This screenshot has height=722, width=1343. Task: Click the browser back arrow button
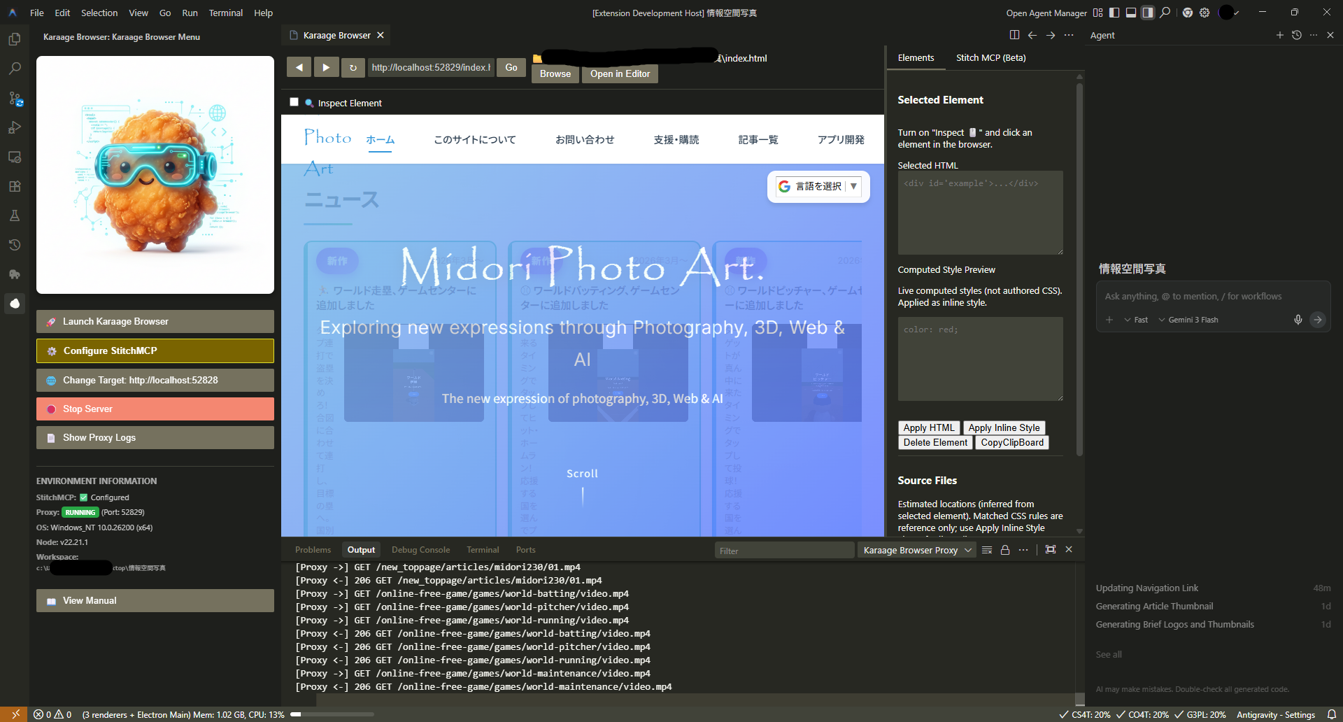[x=299, y=67]
